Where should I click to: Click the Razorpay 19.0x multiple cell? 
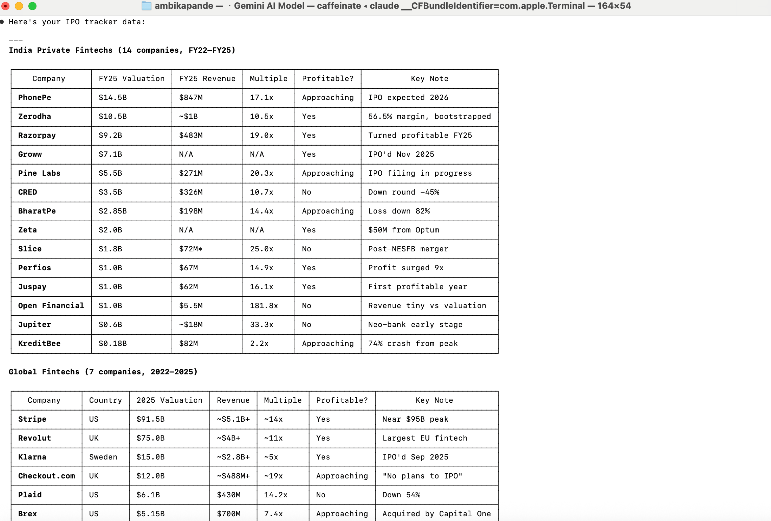[x=262, y=135]
